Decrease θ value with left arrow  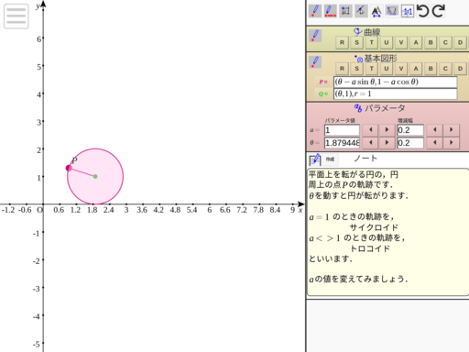coord(370,143)
